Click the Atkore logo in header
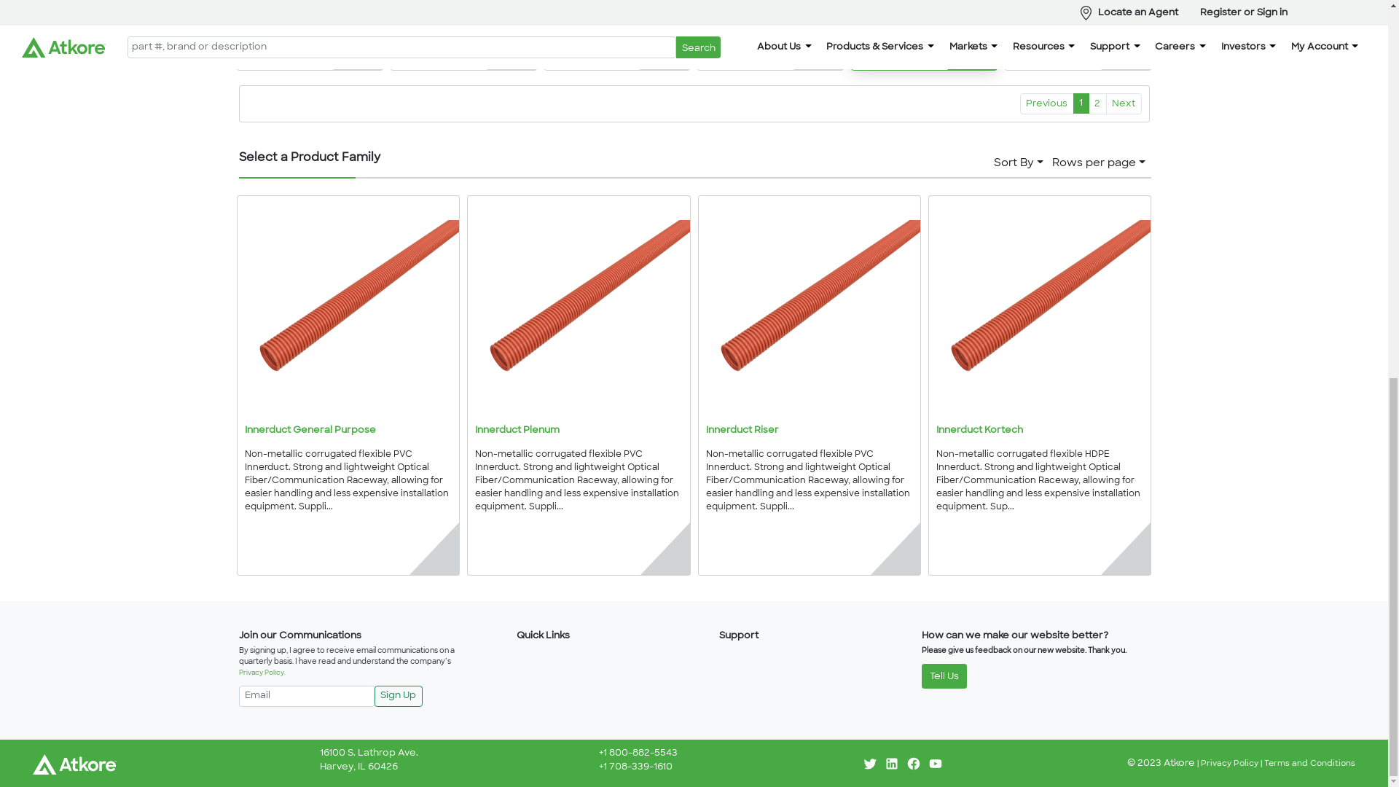This screenshot has width=1399, height=787. [63, 47]
